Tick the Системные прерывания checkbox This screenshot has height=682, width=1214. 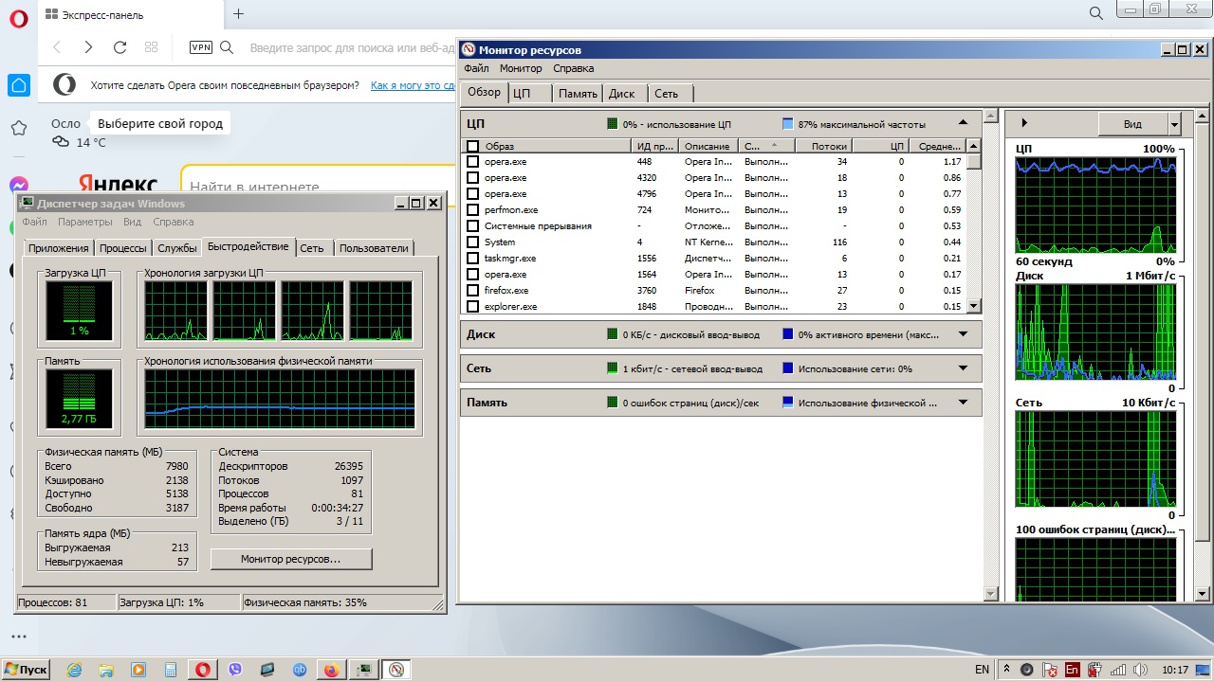pos(473,226)
